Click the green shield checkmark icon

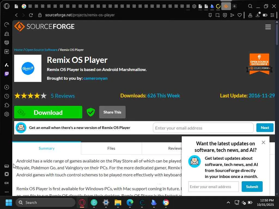click(x=90, y=112)
